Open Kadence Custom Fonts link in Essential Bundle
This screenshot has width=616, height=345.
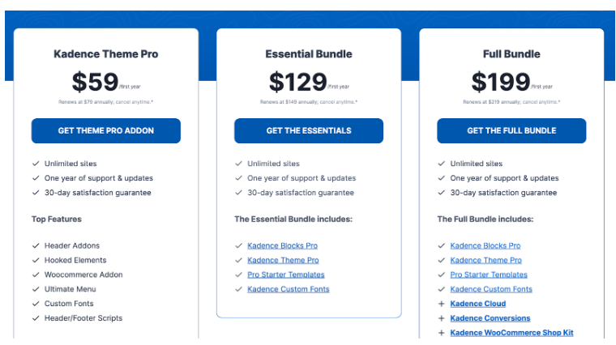(x=289, y=289)
